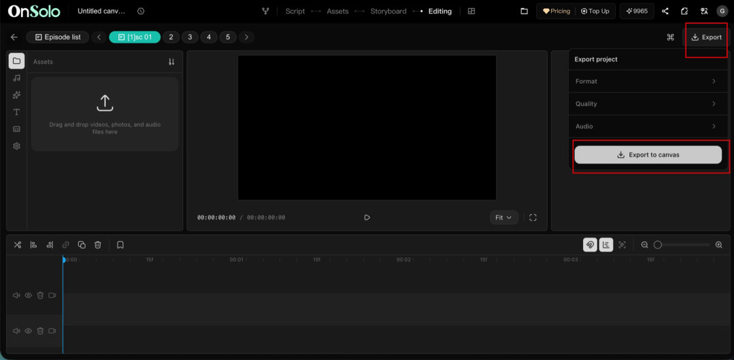Open the project folder icon in header
734x360 pixels.
click(524, 12)
